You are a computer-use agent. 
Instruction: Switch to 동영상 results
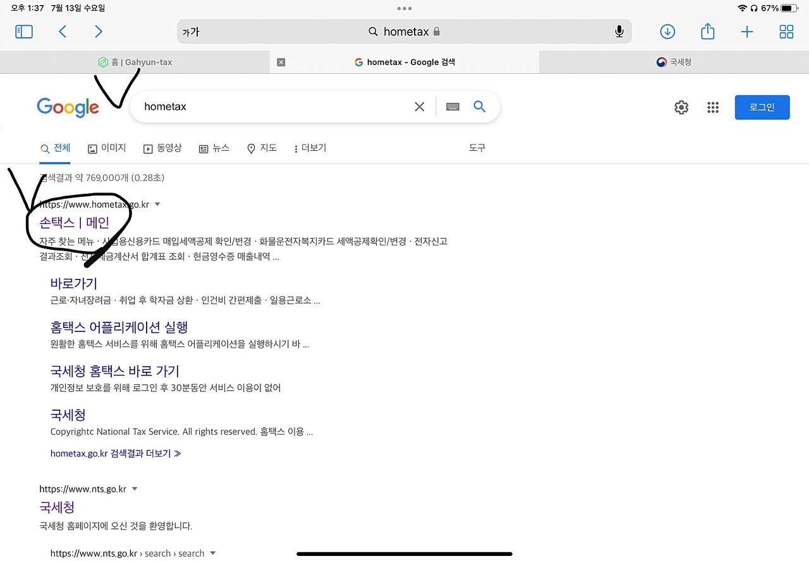point(162,148)
